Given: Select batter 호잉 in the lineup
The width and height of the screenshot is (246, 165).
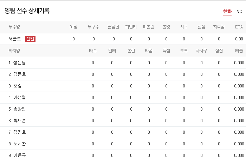Looking at the screenshot, I should [17, 86].
